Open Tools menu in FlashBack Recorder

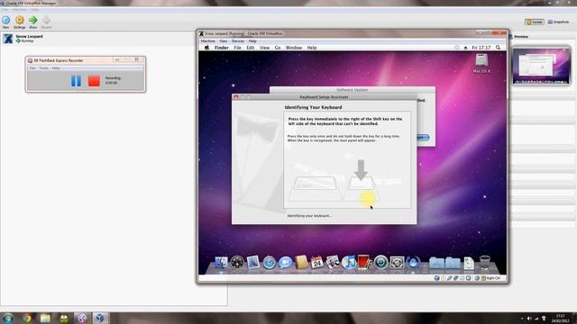point(44,68)
